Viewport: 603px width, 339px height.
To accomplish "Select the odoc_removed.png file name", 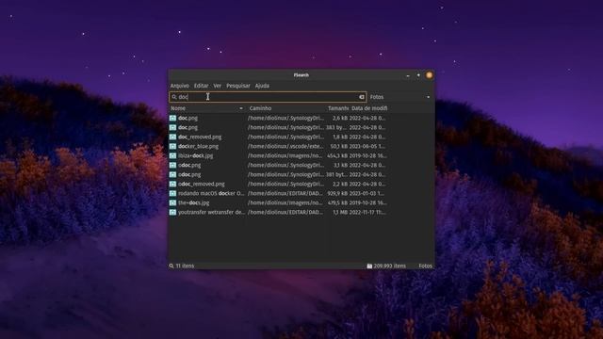I will pos(201,185).
